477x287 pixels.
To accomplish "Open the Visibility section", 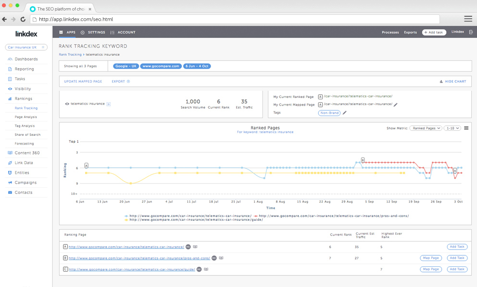I will [23, 89].
